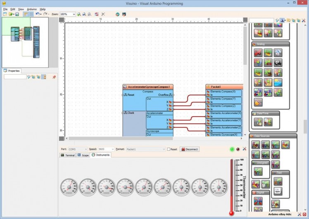The height and width of the screenshot is (219, 309).
Task: Click the thermometer component icon in Analog group
Action: click(257, 102)
